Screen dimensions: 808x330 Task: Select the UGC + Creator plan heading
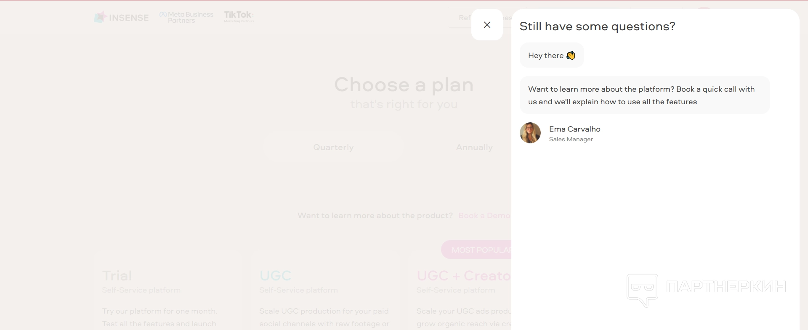coord(463,276)
